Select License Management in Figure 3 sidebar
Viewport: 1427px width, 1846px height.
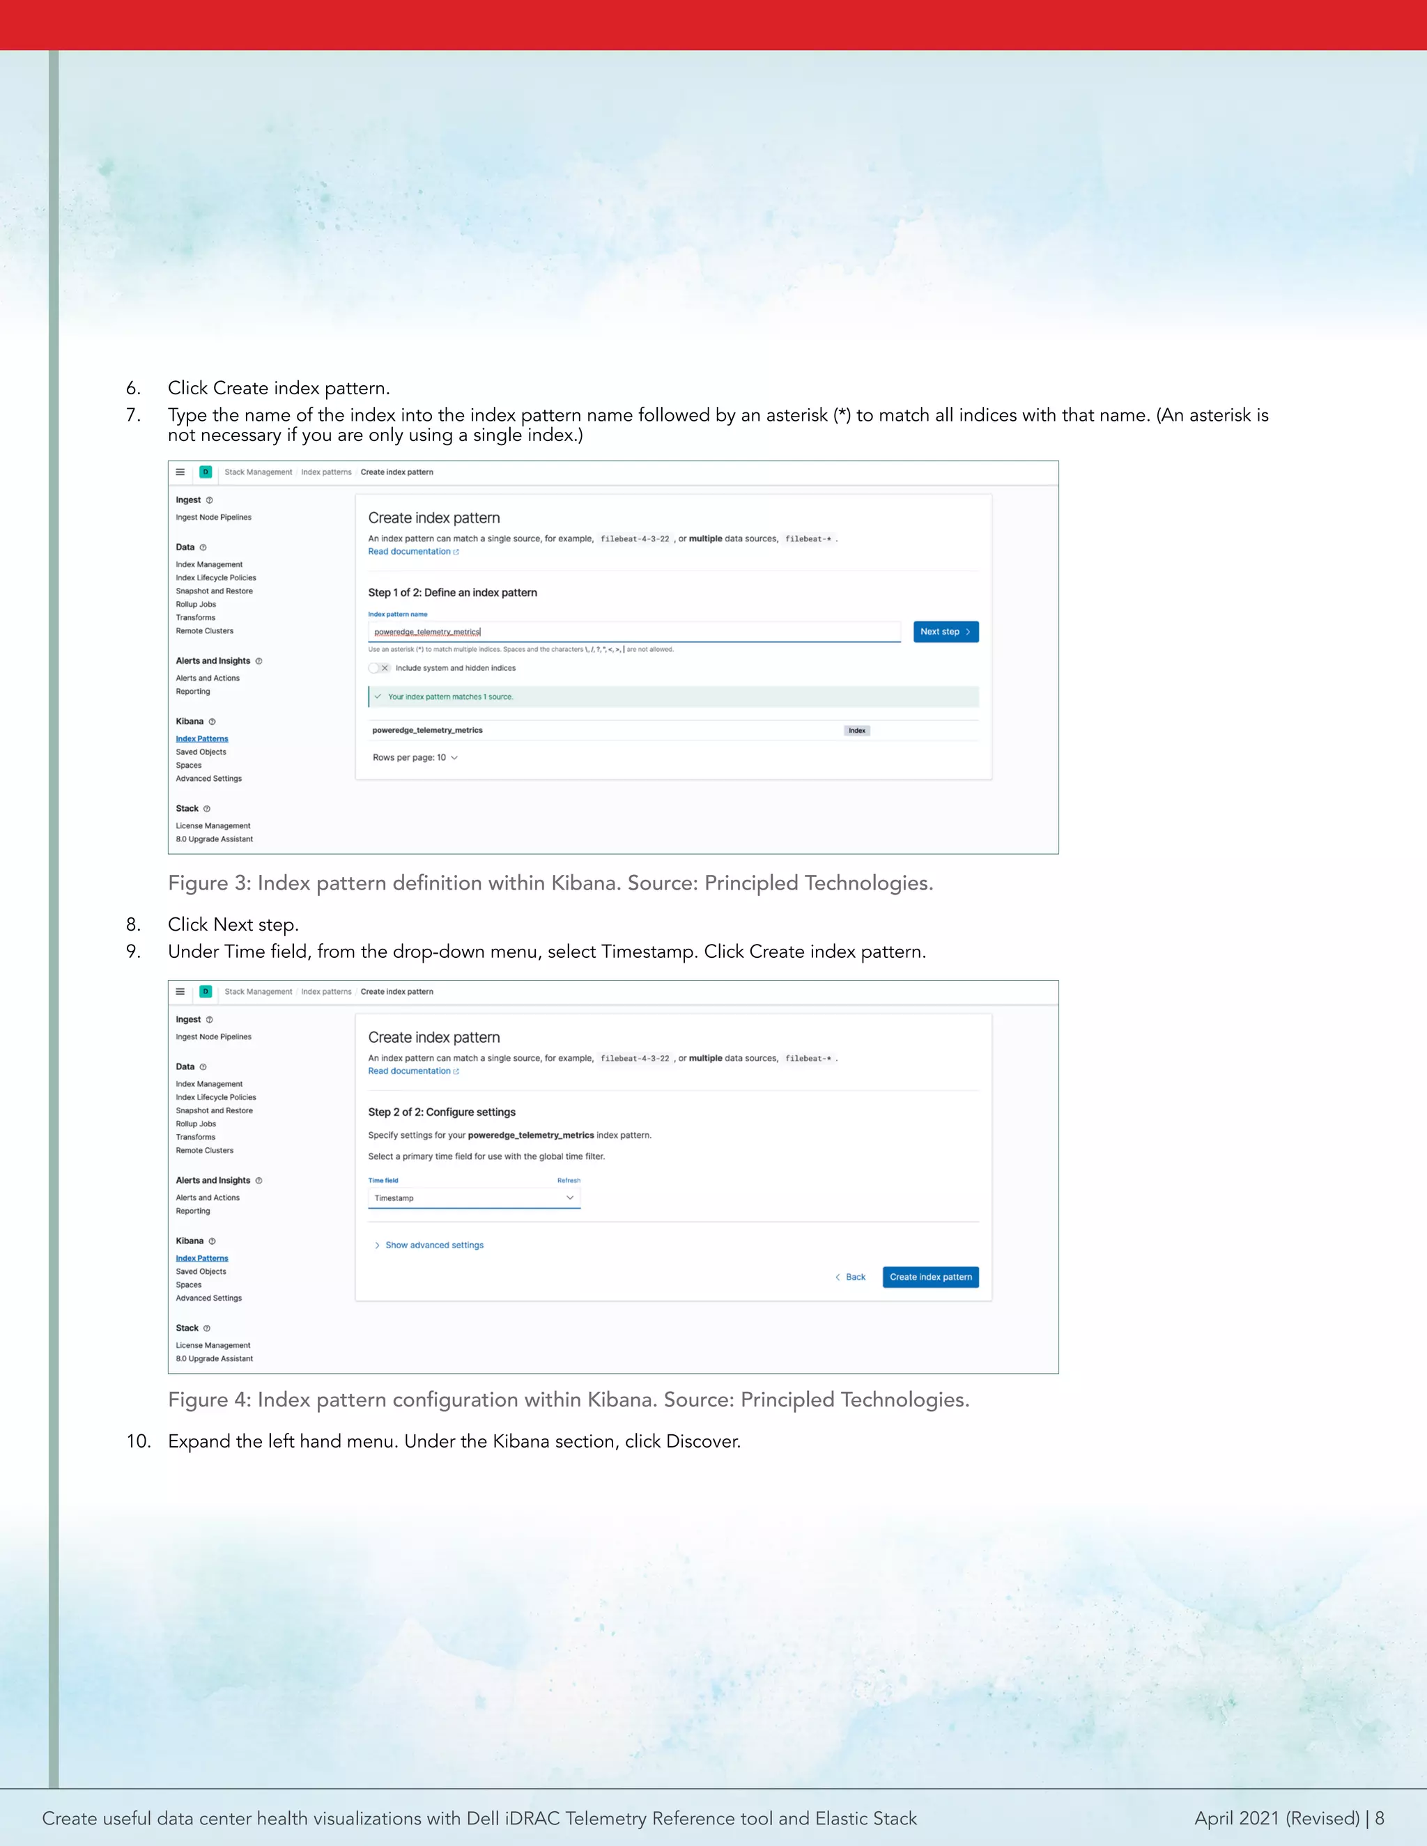coord(213,825)
